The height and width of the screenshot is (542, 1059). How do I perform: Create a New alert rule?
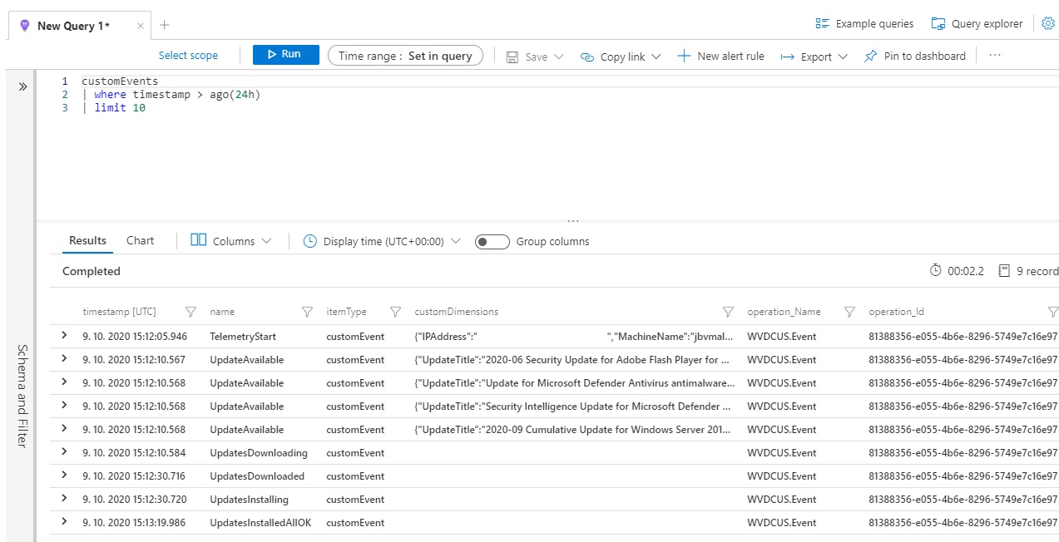tap(720, 56)
